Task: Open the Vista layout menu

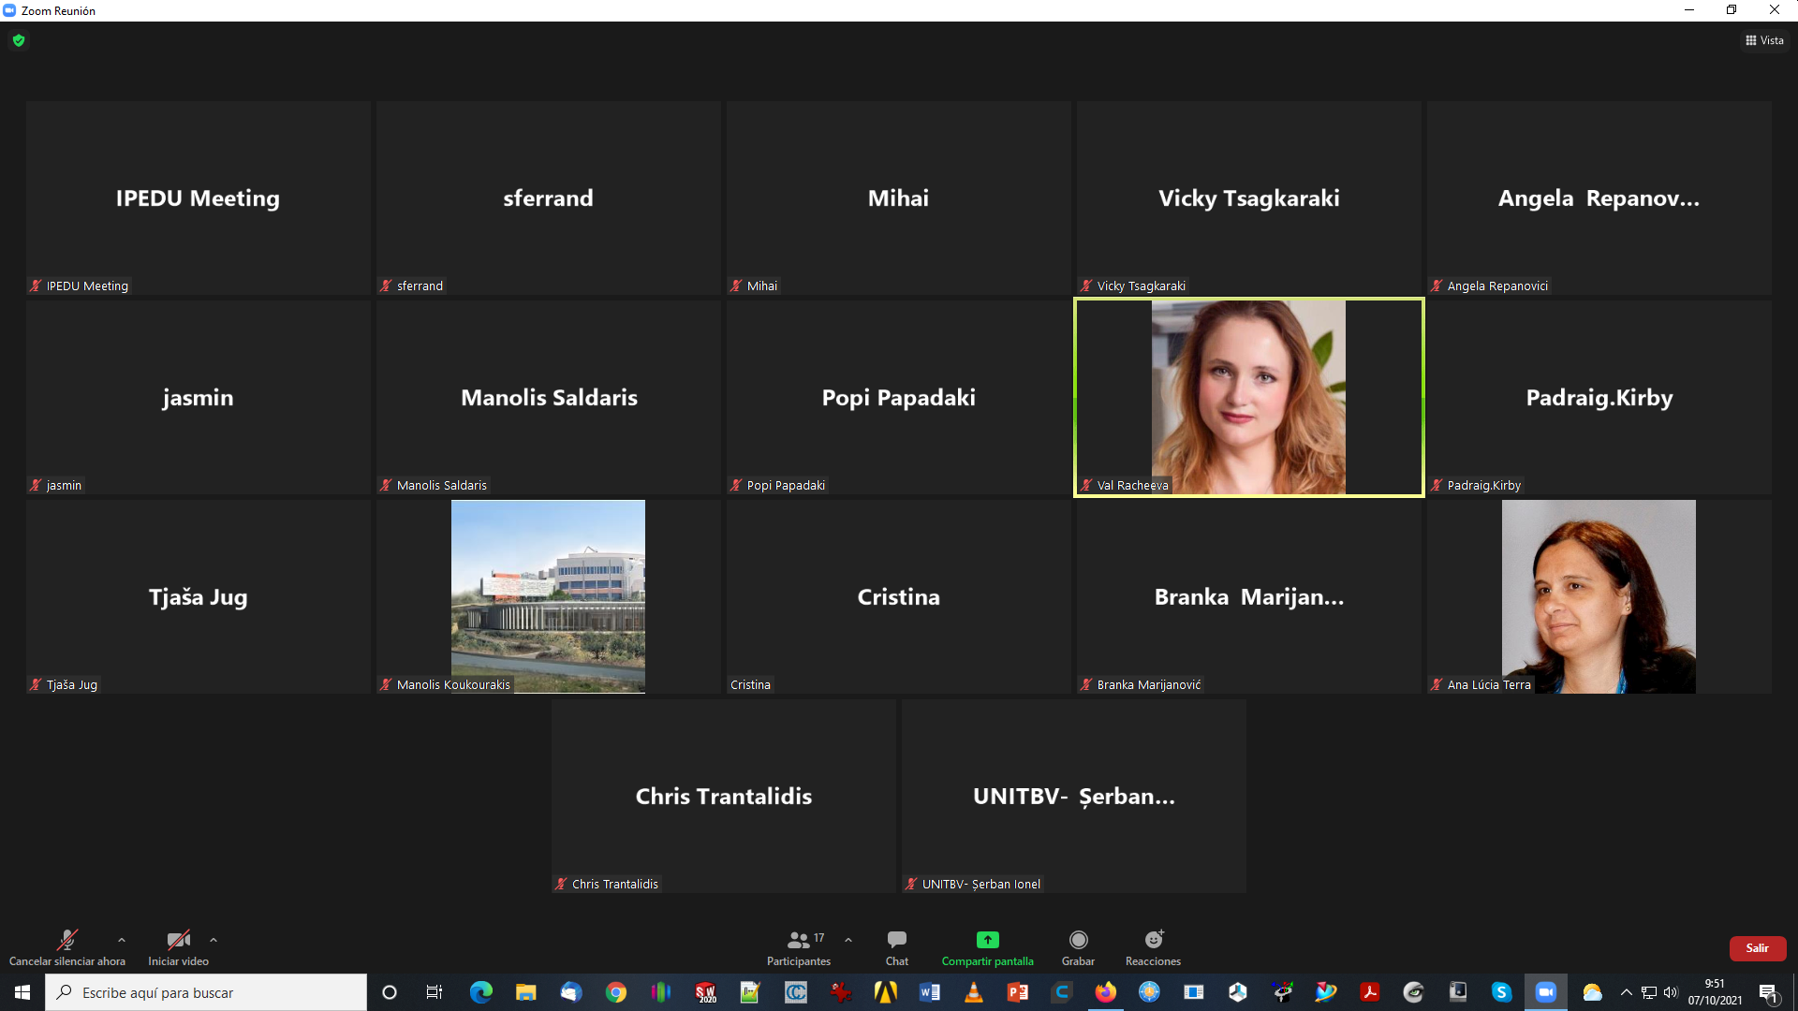Action: pyautogui.click(x=1764, y=40)
